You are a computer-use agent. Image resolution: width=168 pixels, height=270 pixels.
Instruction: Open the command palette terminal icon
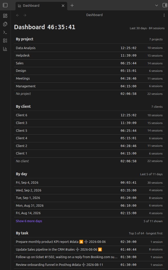click(5, 32)
